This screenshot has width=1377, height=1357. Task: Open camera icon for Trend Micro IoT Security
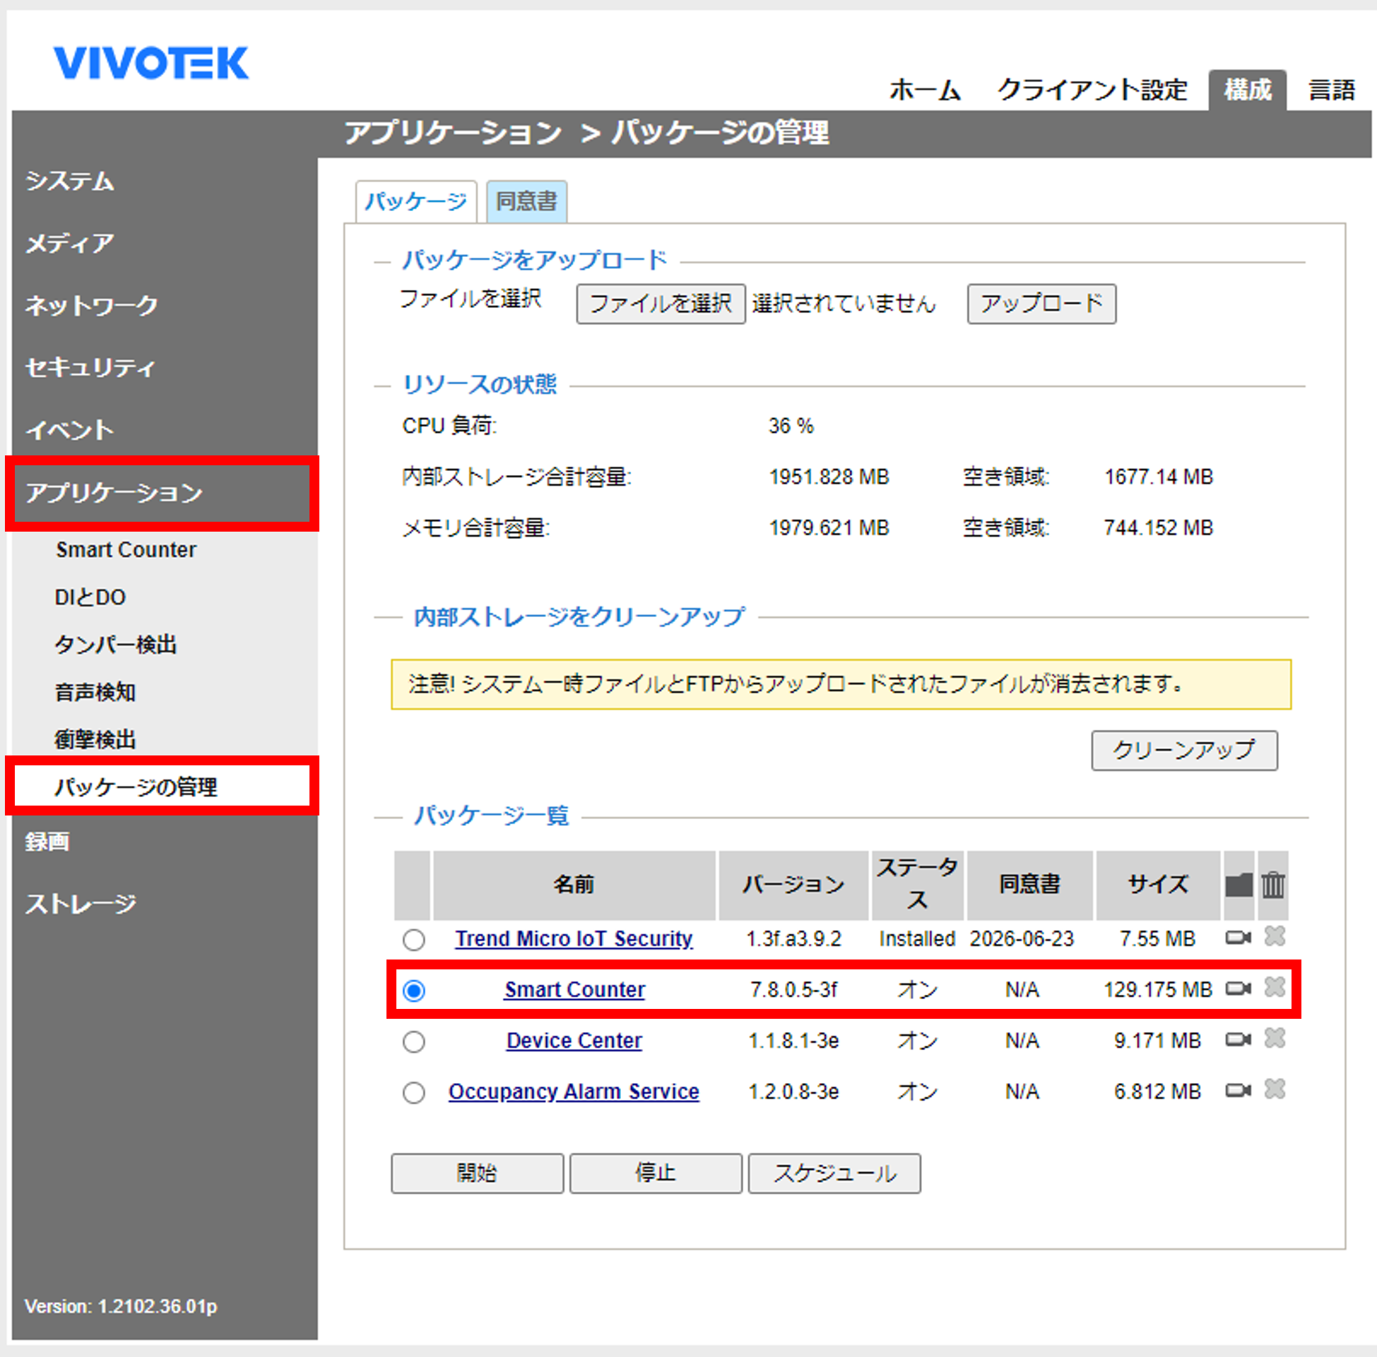[1238, 938]
